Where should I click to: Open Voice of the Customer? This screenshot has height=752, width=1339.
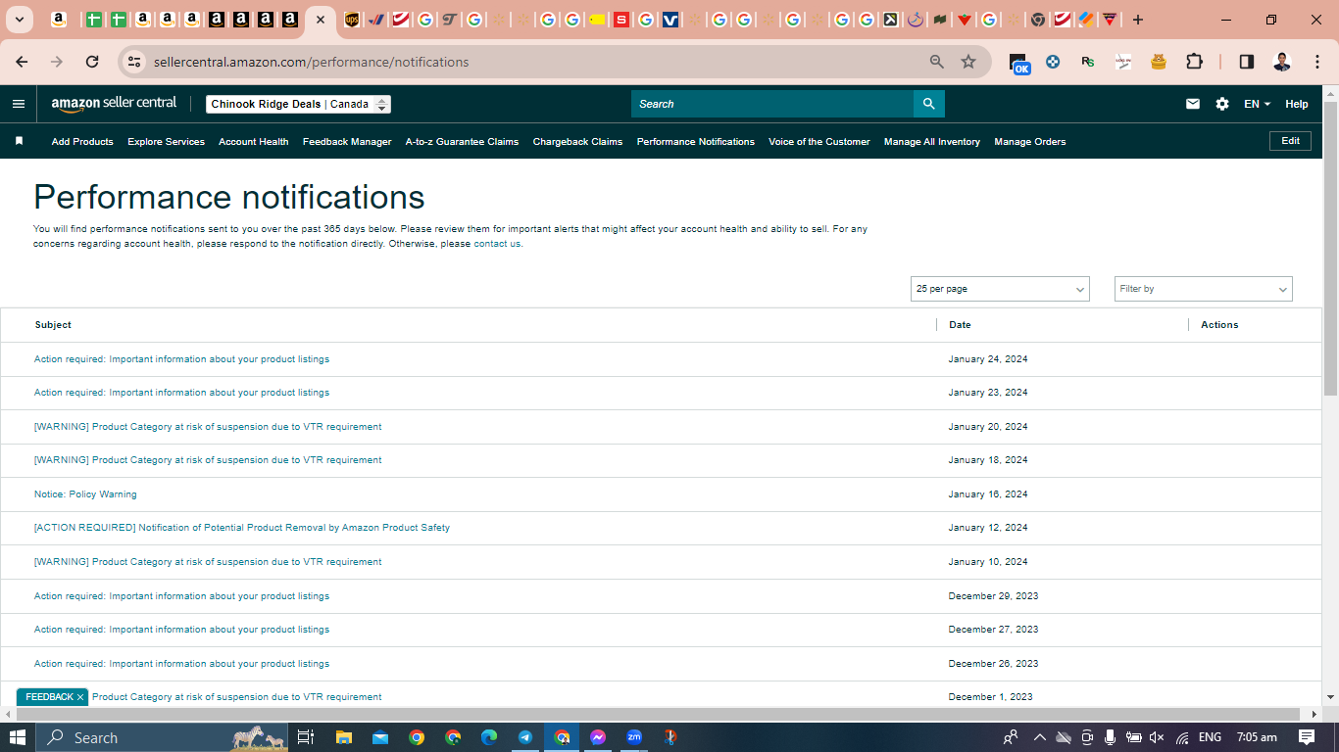[x=818, y=142]
